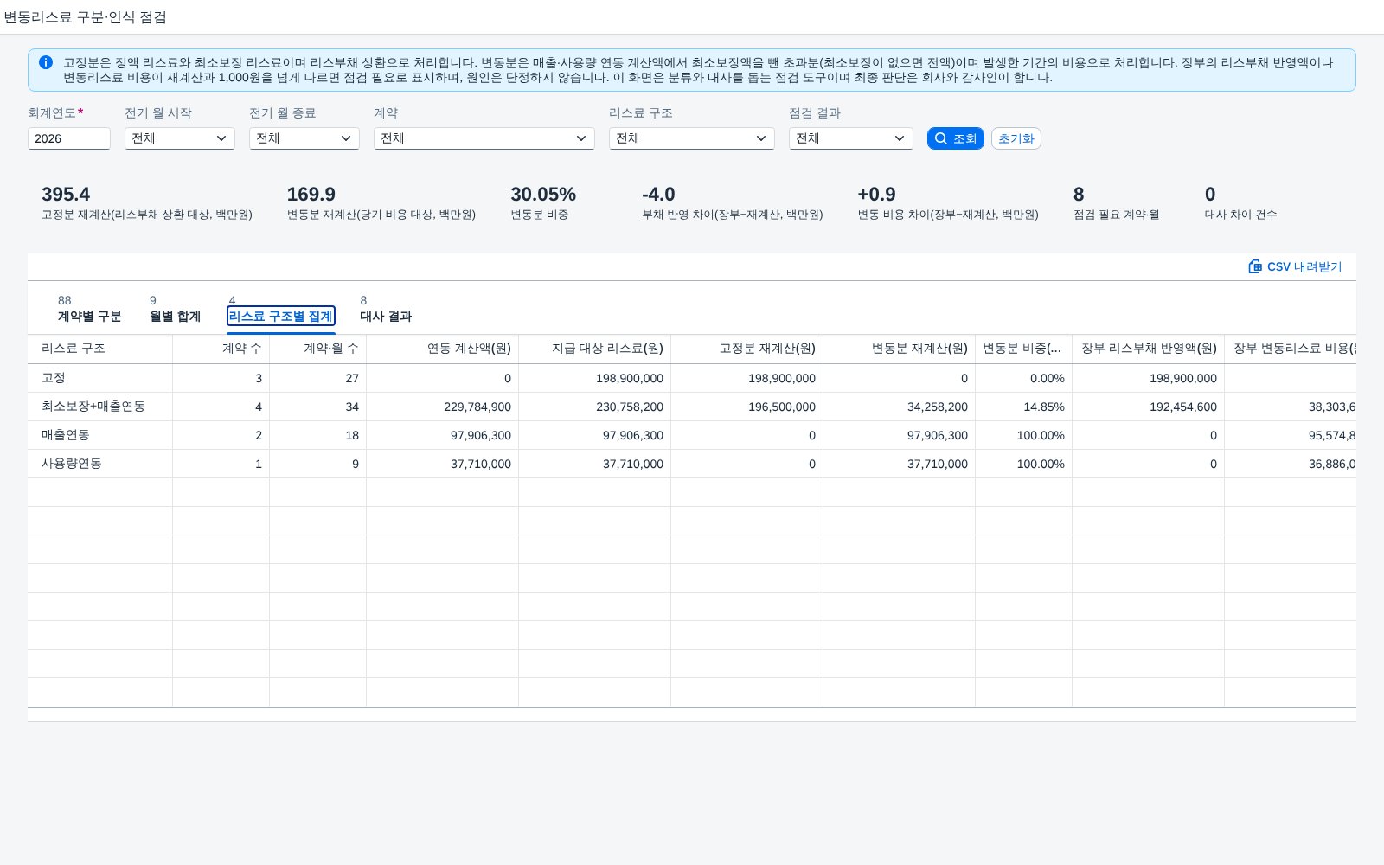Select the 리스료 구조별 집계 tab
The image size is (1384, 865).
281,316
